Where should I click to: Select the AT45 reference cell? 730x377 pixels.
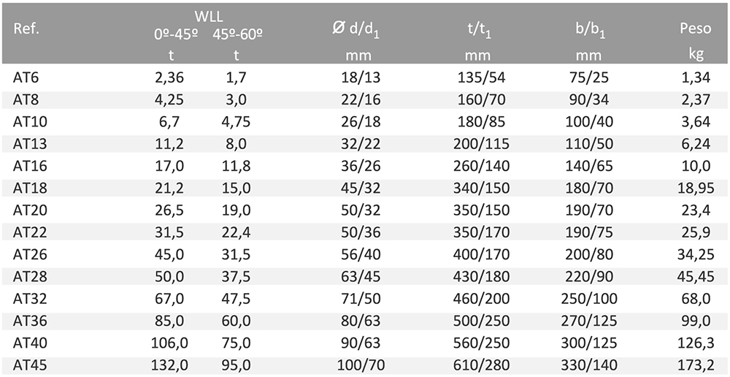click(30, 365)
